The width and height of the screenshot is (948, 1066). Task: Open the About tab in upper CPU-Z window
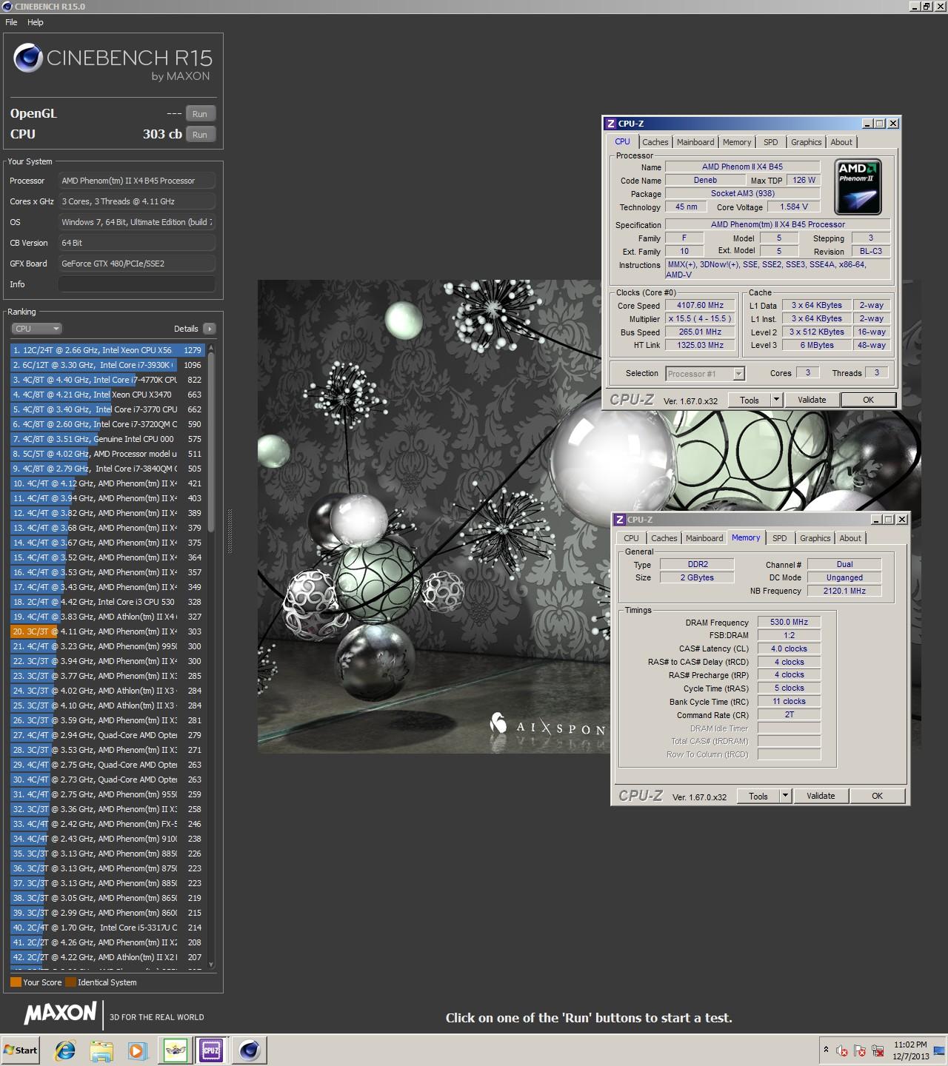point(841,142)
